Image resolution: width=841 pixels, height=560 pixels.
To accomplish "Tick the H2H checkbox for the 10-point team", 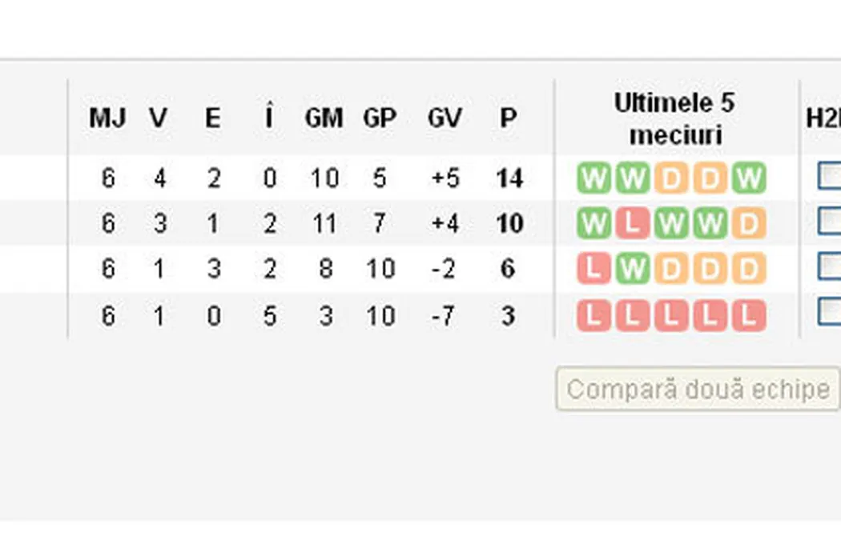I will point(830,222).
